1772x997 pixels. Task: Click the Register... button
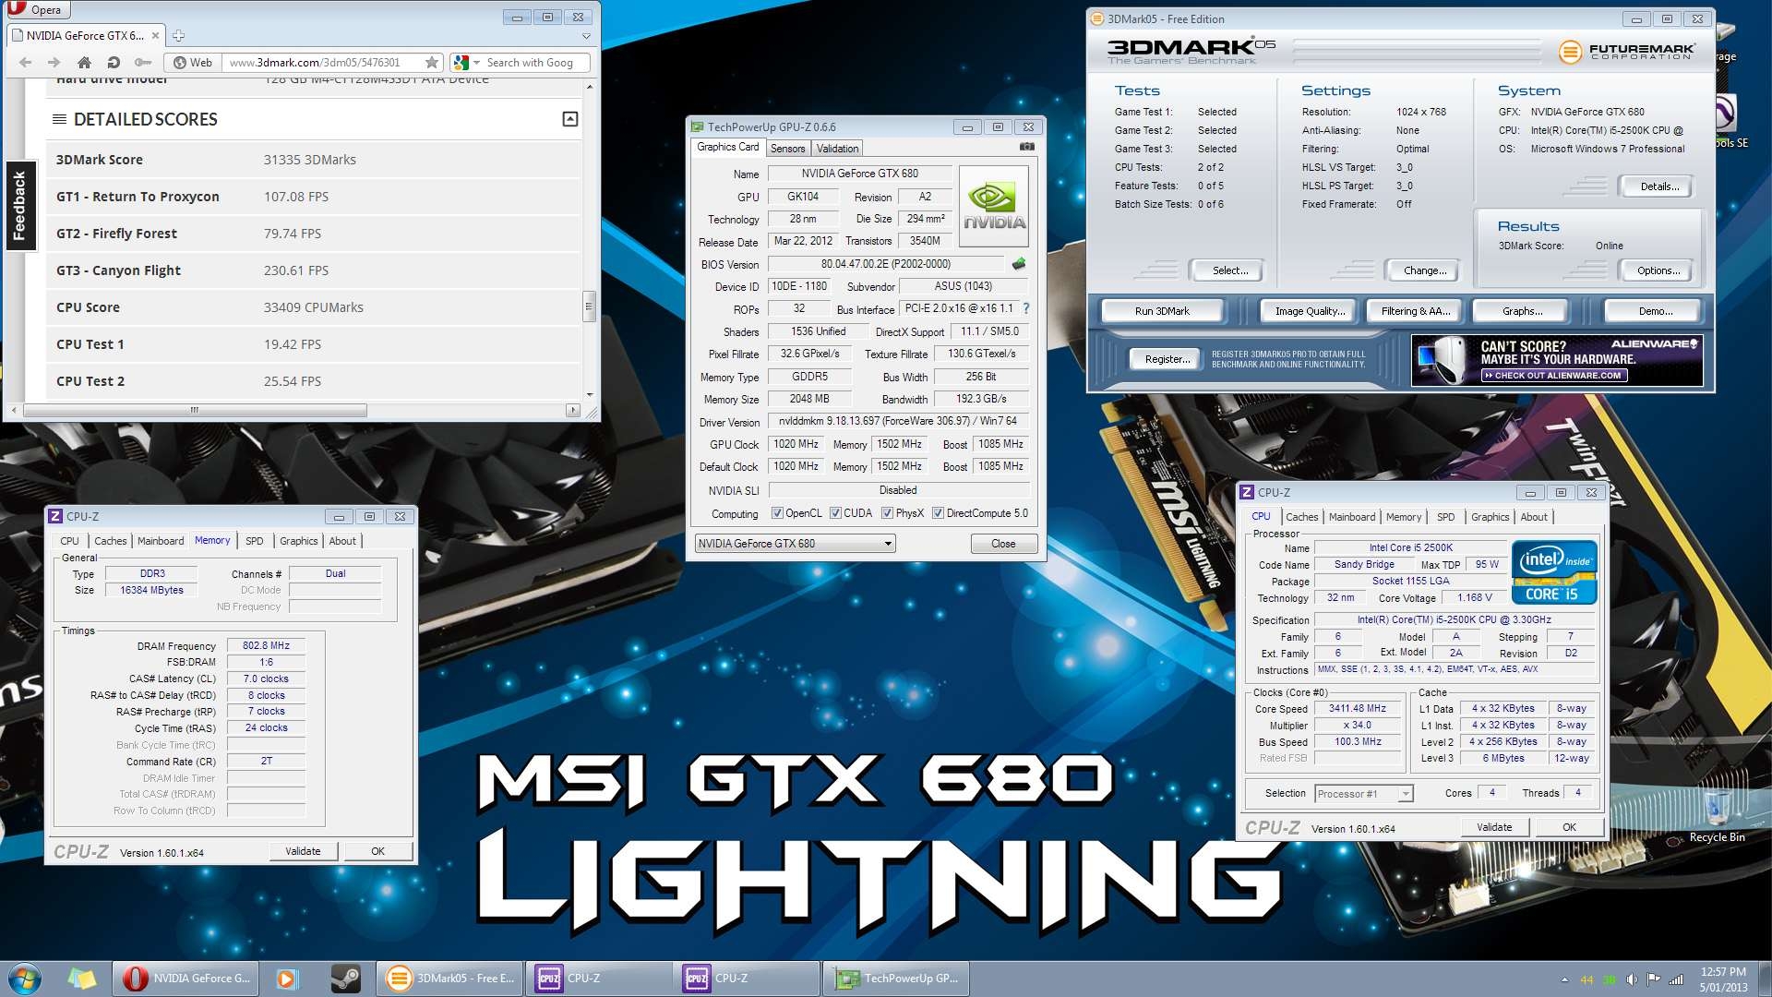[x=1167, y=359]
